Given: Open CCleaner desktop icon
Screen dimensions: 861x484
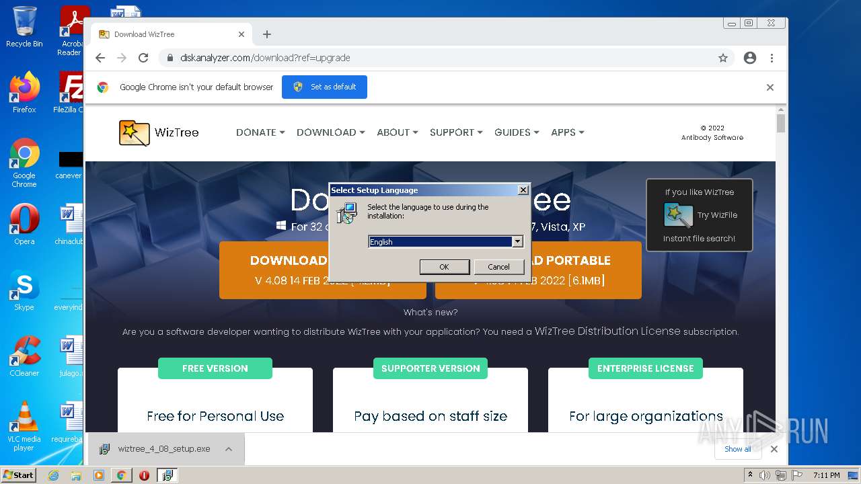Looking at the screenshot, I should tap(24, 357).
